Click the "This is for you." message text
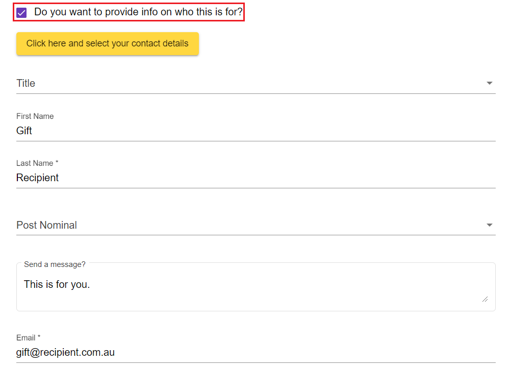Viewport: 510px width, 367px height. (x=57, y=284)
